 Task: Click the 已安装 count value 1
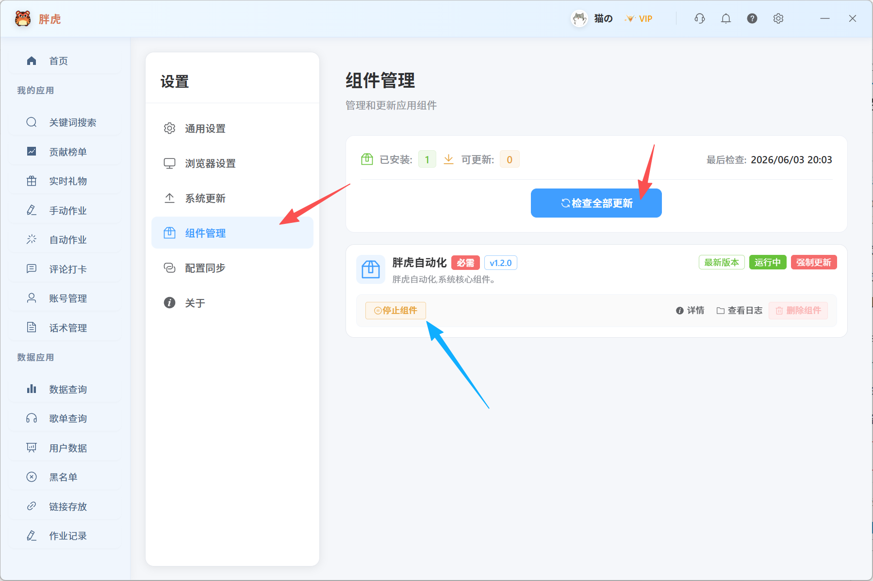[427, 159]
